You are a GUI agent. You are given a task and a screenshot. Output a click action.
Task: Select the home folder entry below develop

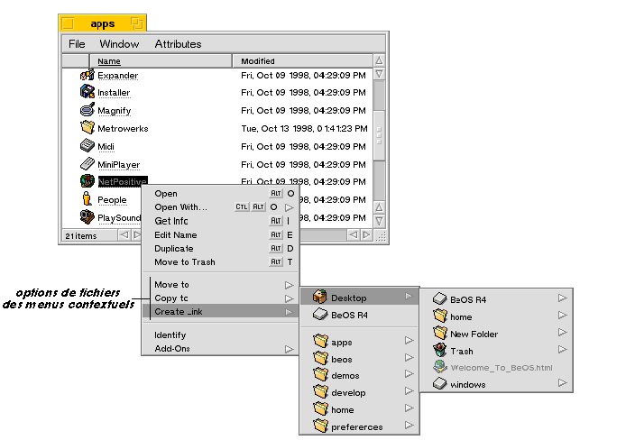tap(360, 409)
